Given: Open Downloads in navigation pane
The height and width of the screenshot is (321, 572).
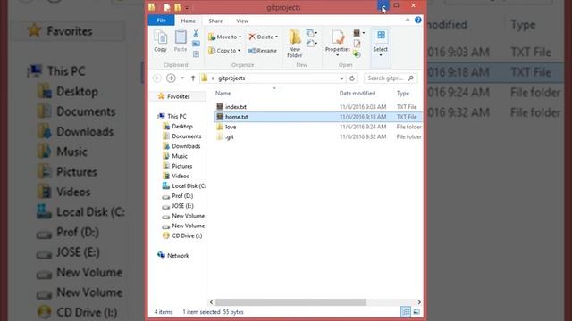Looking at the screenshot, I should [186, 146].
